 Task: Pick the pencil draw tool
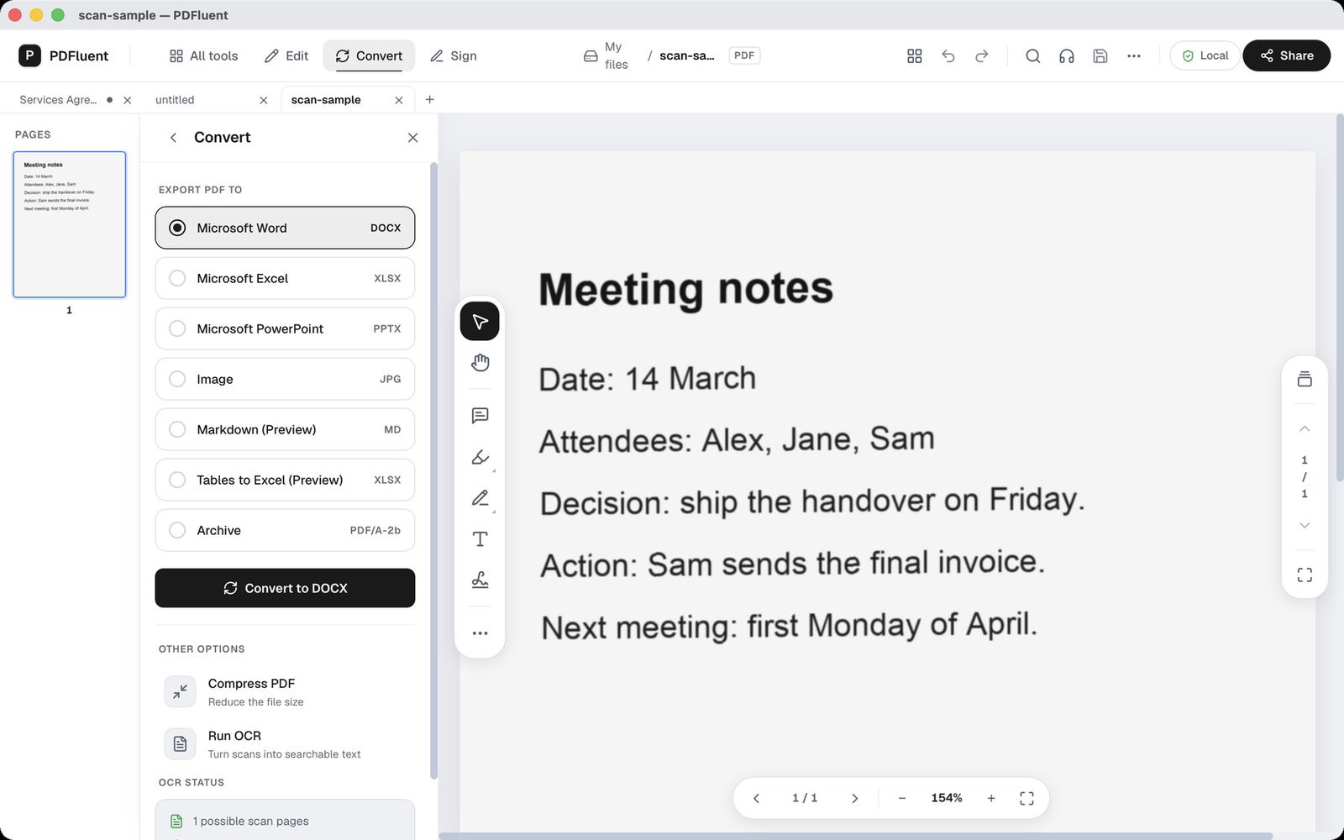pos(480,498)
